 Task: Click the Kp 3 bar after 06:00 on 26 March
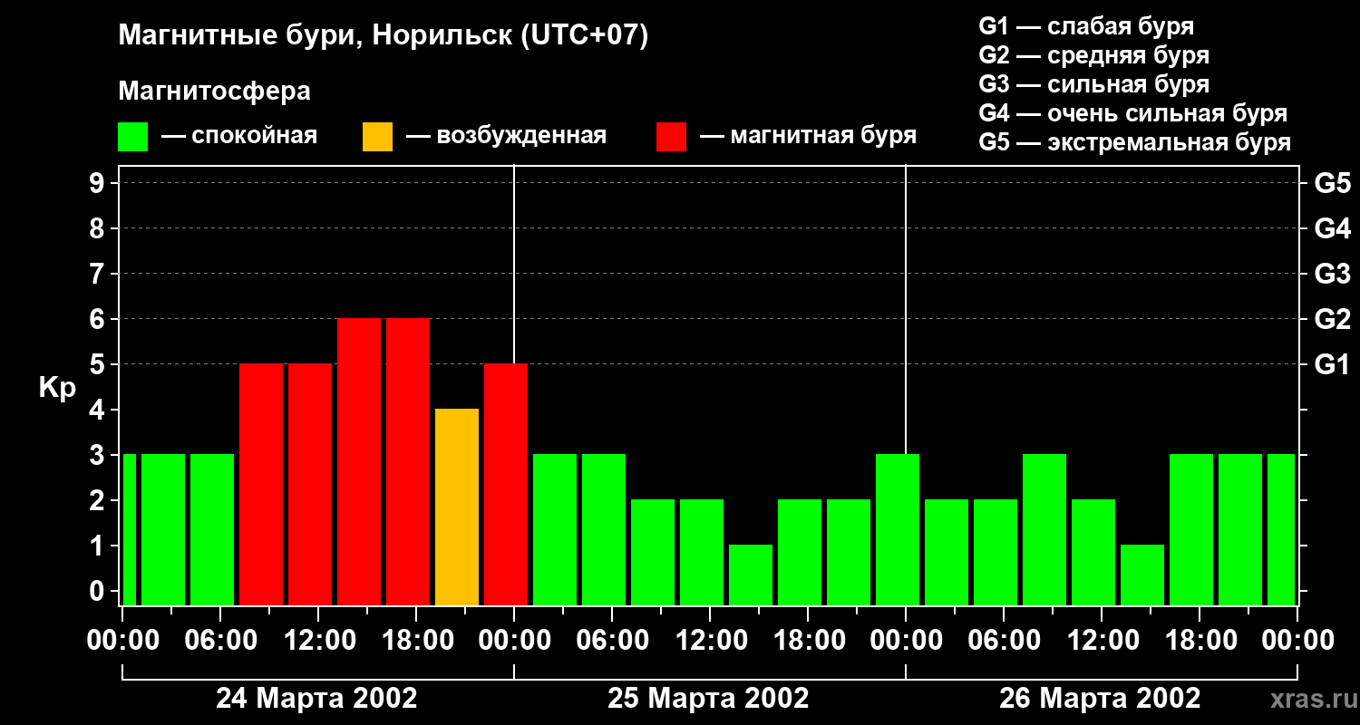[1044, 529]
